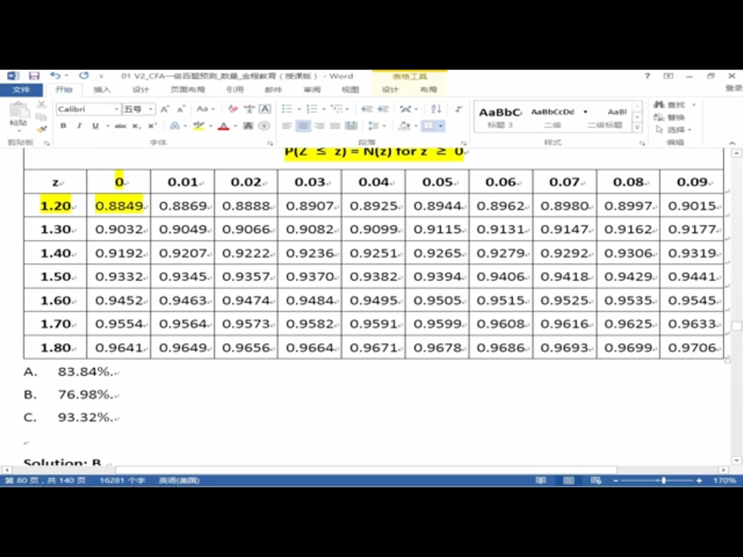Undo the last action in quick access toolbar
The width and height of the screenshot is (743, 557).
coord(55,75)
